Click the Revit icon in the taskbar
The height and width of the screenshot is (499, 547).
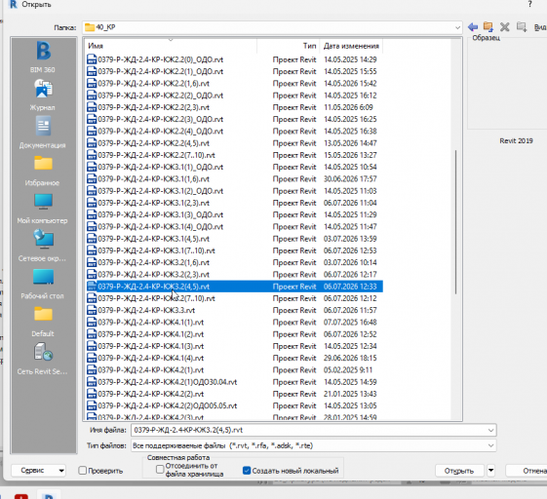[49, 495]
